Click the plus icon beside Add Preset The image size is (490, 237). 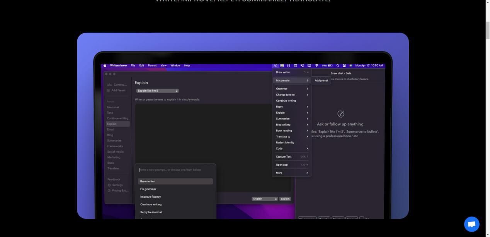point(109,91)
